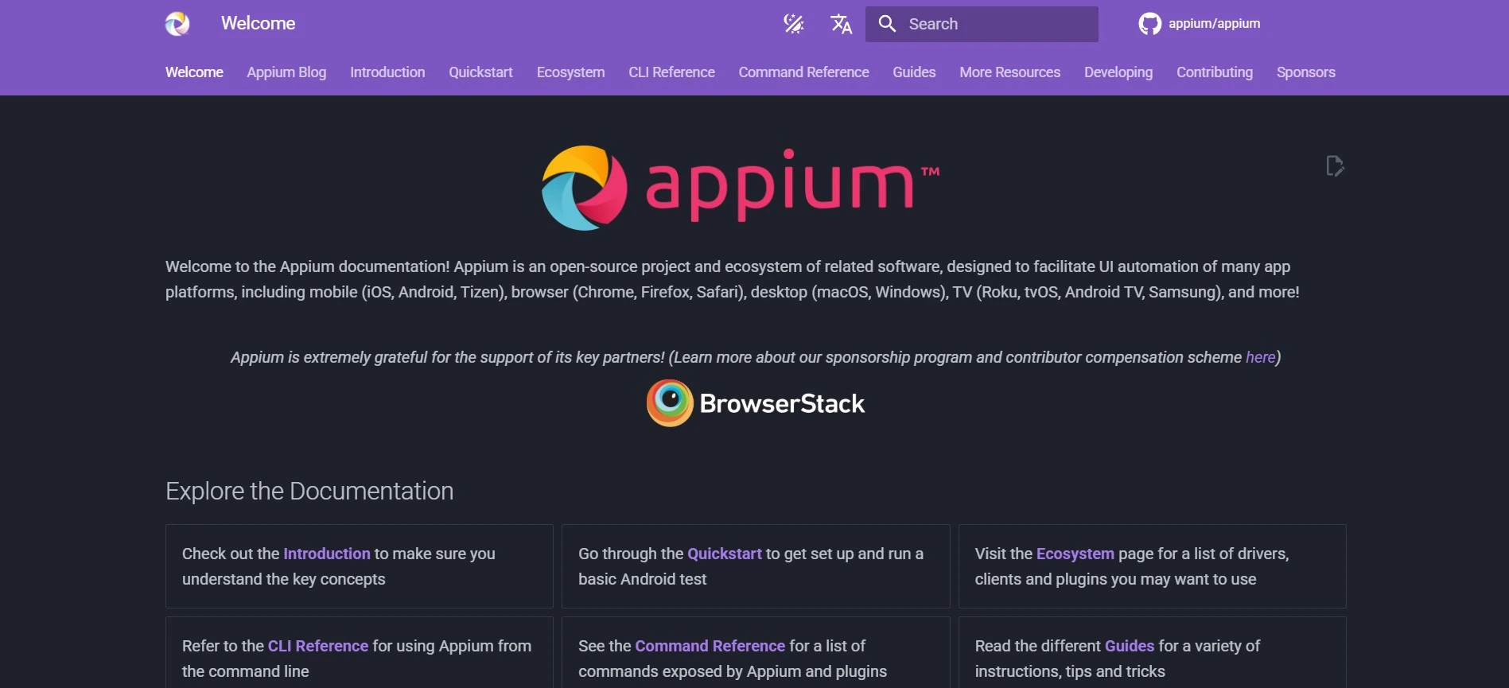Go to the Developing tab
The height and width of the screenshot is (688, 1509).
[x=1118, y=72]
